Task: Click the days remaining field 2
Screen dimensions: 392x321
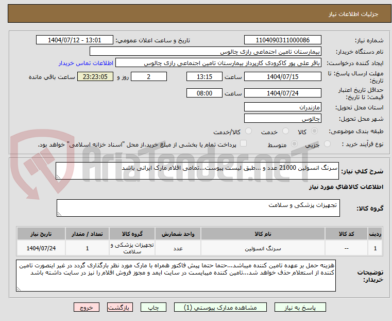Action: tap(149, 76)
